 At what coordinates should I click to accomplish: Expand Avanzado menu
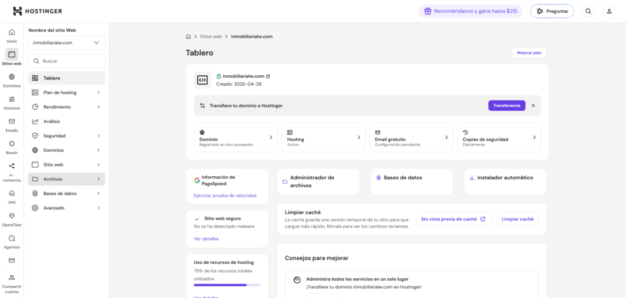[x=66, y=207]
